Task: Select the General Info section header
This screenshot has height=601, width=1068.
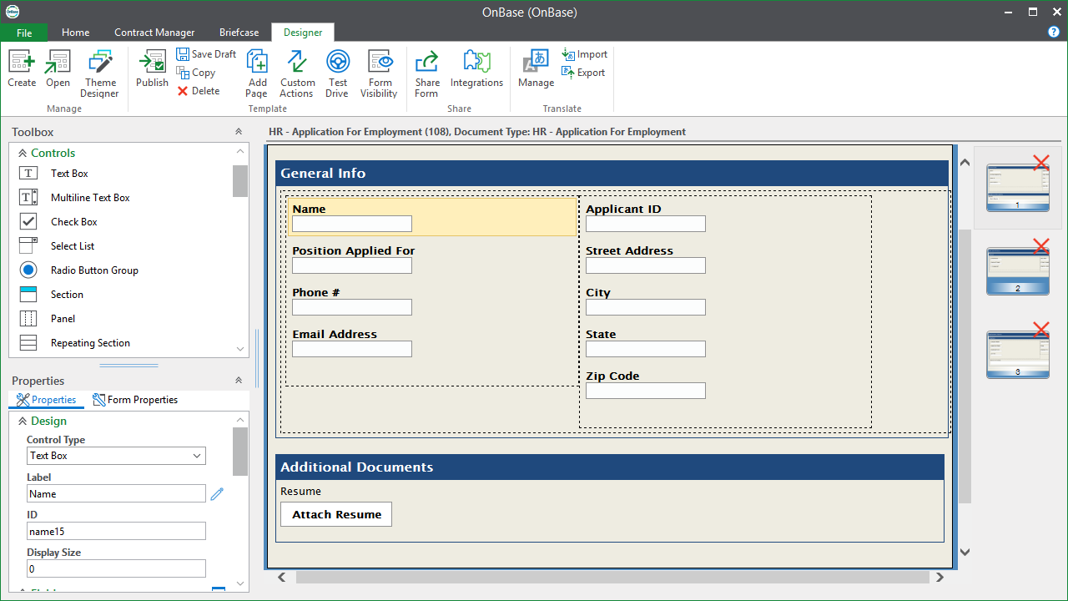Action: pos(612,173)
